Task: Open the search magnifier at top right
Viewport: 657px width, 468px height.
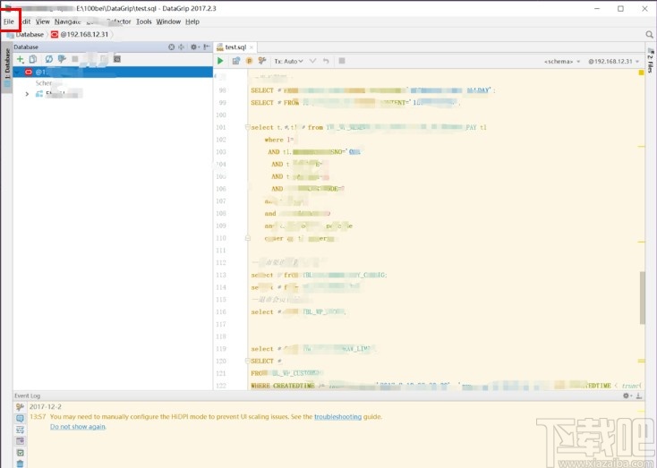Action: [x=649, y=34]
